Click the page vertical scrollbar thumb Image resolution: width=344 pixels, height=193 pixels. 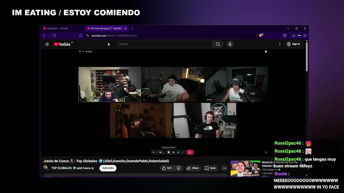click(x=307, y=57)
